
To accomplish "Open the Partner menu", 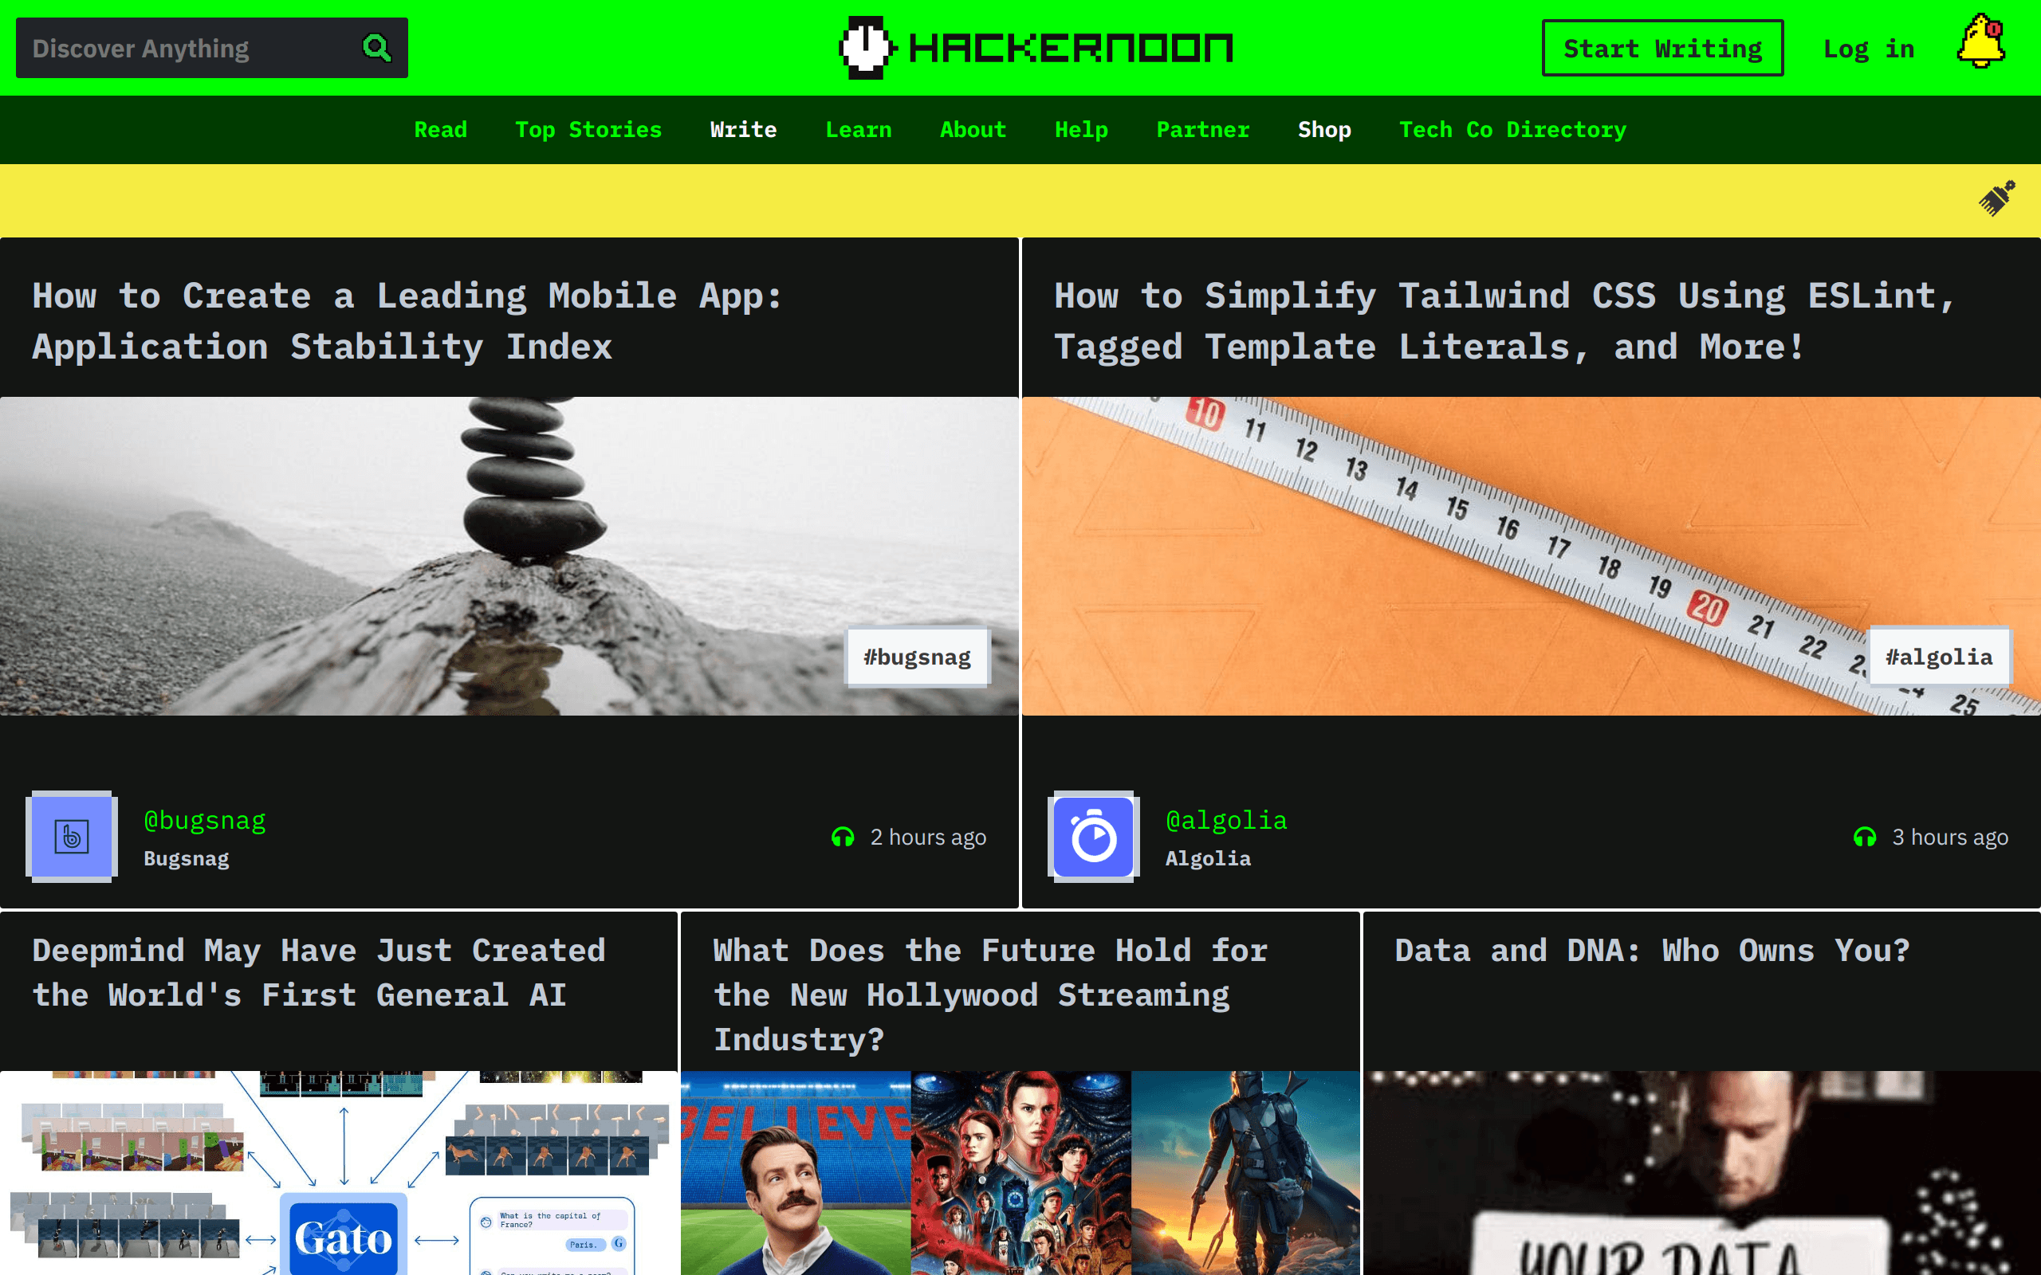I will click(1202, 130).
